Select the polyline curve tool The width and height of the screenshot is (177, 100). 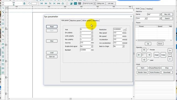point(3,20)
